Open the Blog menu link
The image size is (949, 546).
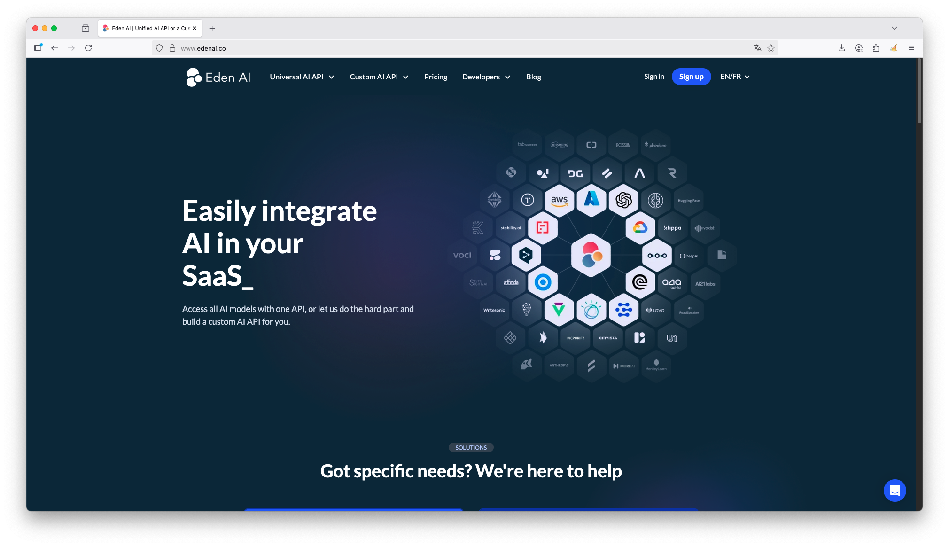click(533, 77)
